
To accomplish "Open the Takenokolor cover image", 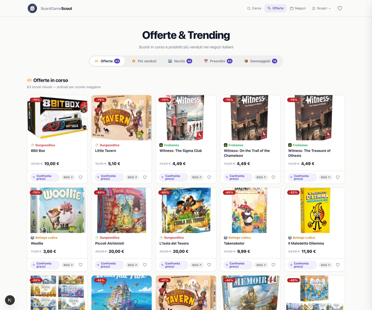I will point(250,210).
